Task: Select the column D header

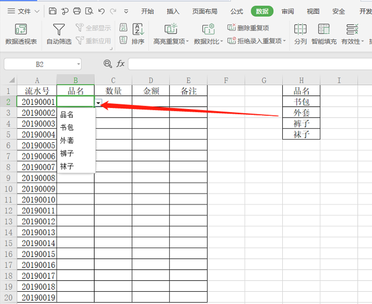Action: click(151, 80)
